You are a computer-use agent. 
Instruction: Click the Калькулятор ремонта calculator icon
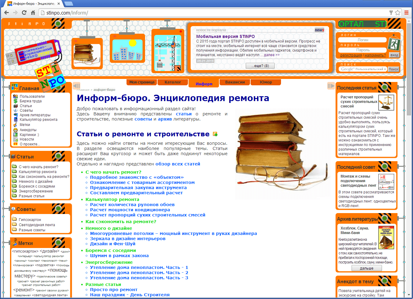[x=16, y=119]
